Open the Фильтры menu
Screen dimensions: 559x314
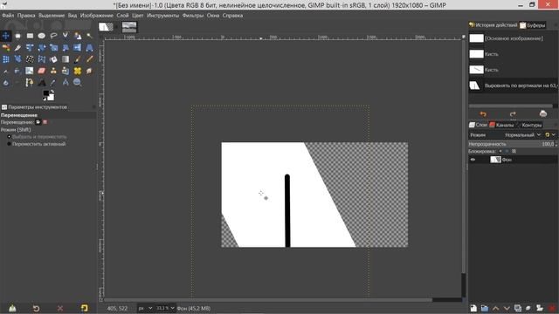tap(192, 16)
